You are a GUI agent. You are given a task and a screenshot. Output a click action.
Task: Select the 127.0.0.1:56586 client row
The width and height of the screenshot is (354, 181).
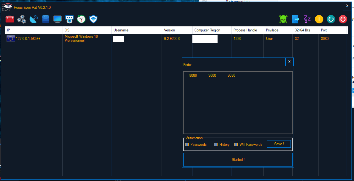pyautogui.click(x=176, y=39)
